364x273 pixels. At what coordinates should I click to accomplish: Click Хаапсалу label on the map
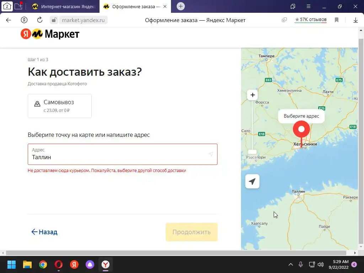click(x=259, y=223)
